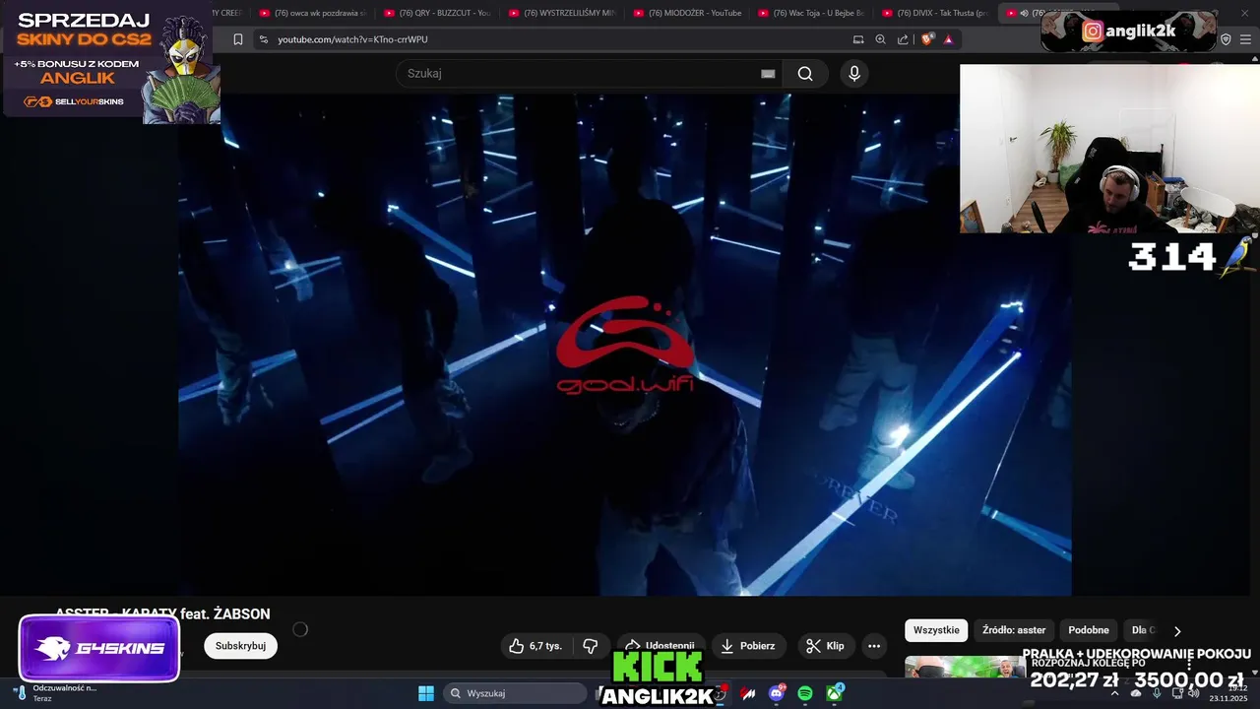
Task: Switch to the "QRY - BUZZCUT" tab
Action: (x=437, y=13)
